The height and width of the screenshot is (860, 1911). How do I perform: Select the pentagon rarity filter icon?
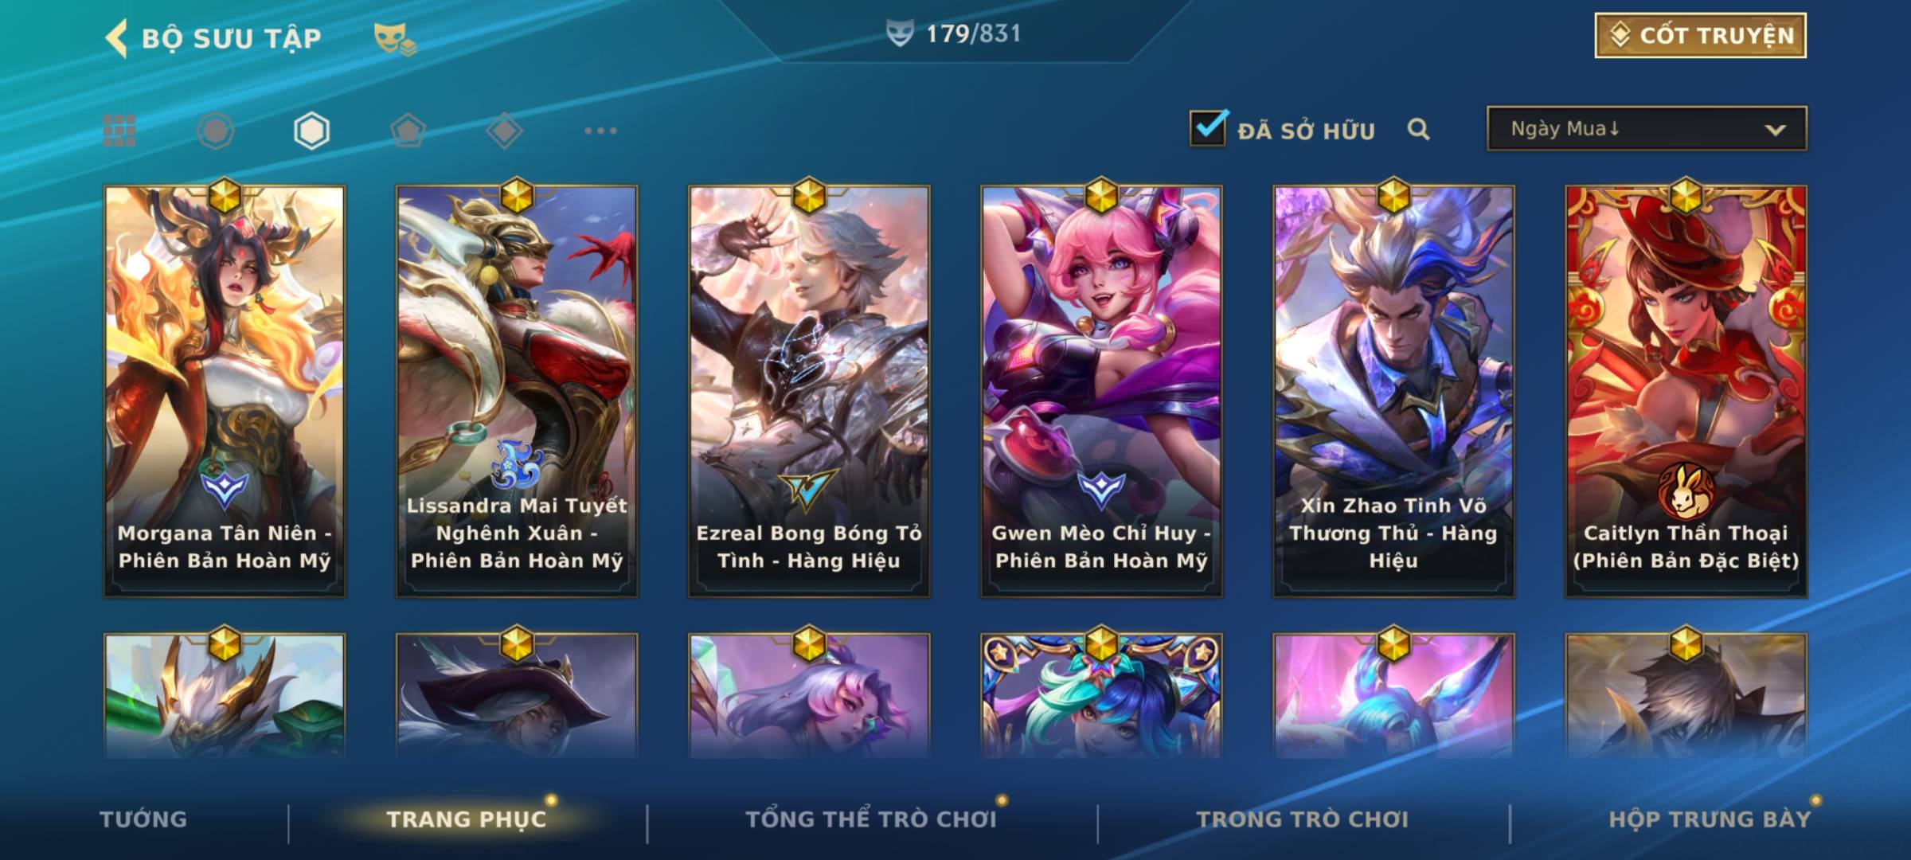(x=408, y=131)
